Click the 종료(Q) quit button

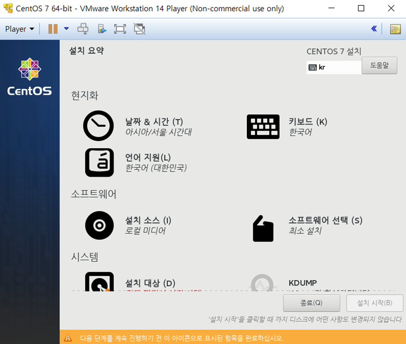(311, 303)
